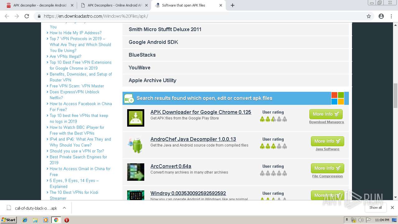Screen dimensions: 398x224
Task: Click the APK Downloader app icon
Action: [136, 118]
